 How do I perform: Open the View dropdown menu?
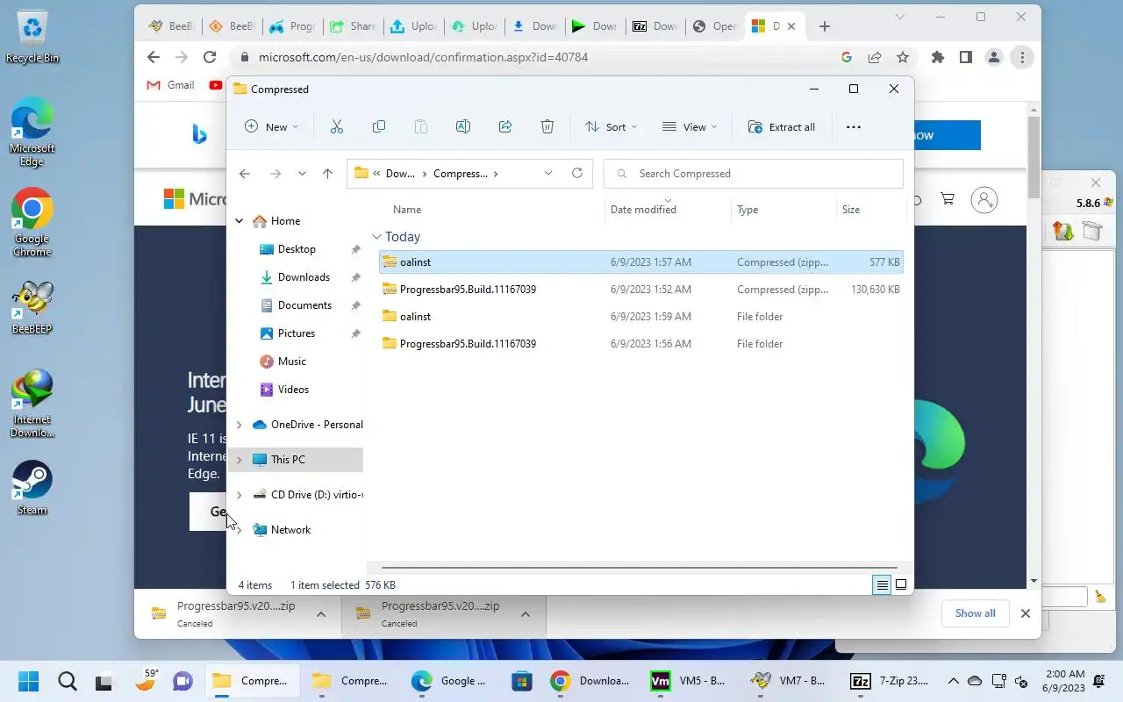(690, 127)
